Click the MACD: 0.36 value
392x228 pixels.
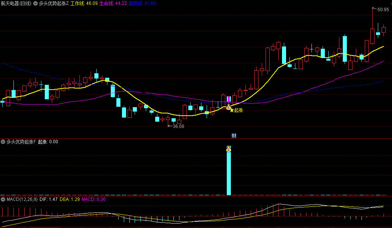(94, 199)
